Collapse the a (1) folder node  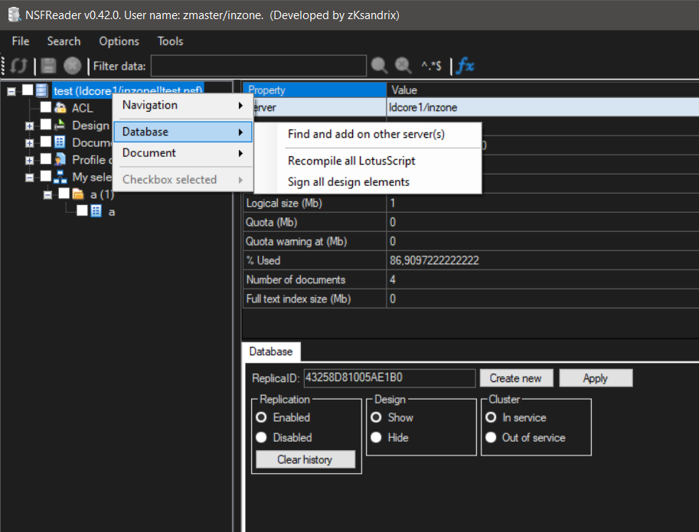pyautogui.click(x=47, y=195)
